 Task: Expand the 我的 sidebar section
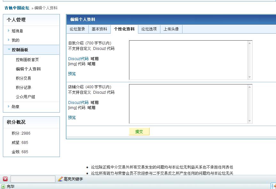point(15,40)
